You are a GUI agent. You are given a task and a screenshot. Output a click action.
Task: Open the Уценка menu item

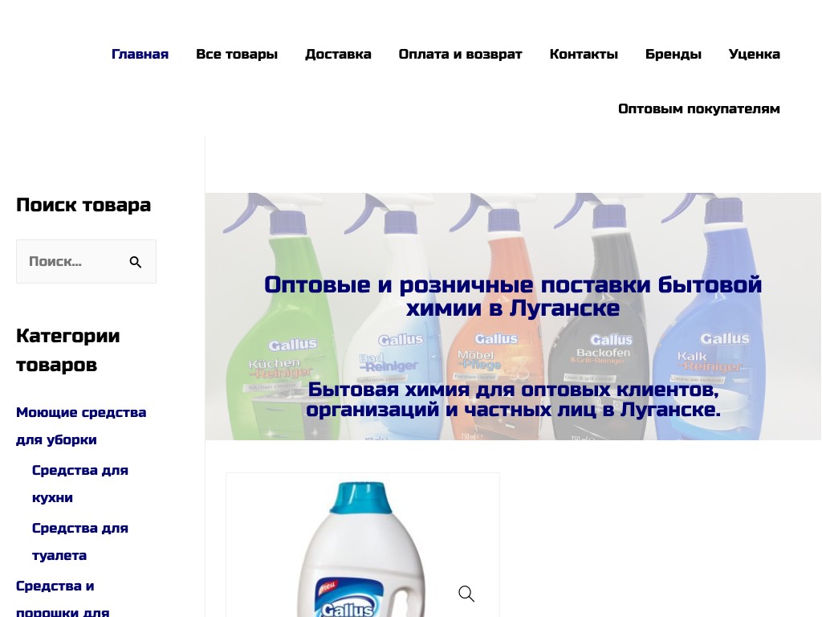755,54
